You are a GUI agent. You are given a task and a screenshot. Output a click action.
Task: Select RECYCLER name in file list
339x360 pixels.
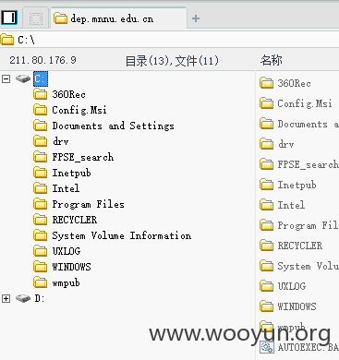[x=300, y=246]
